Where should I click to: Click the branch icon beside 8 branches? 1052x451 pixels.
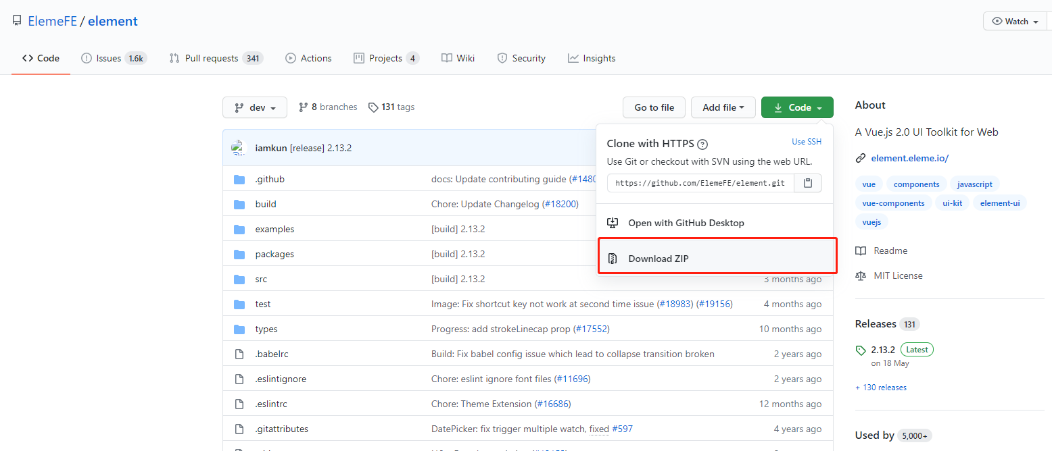coord(304,107)
